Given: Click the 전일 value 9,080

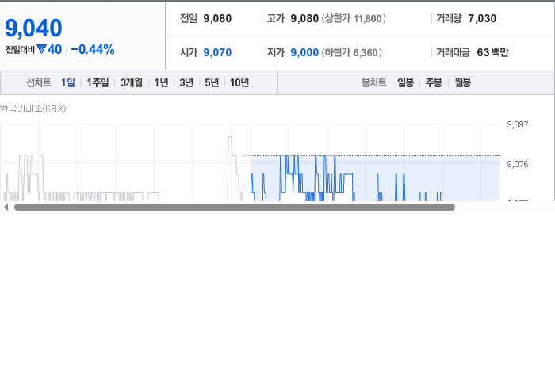Looking at the screenshot, I should point(217,18).
